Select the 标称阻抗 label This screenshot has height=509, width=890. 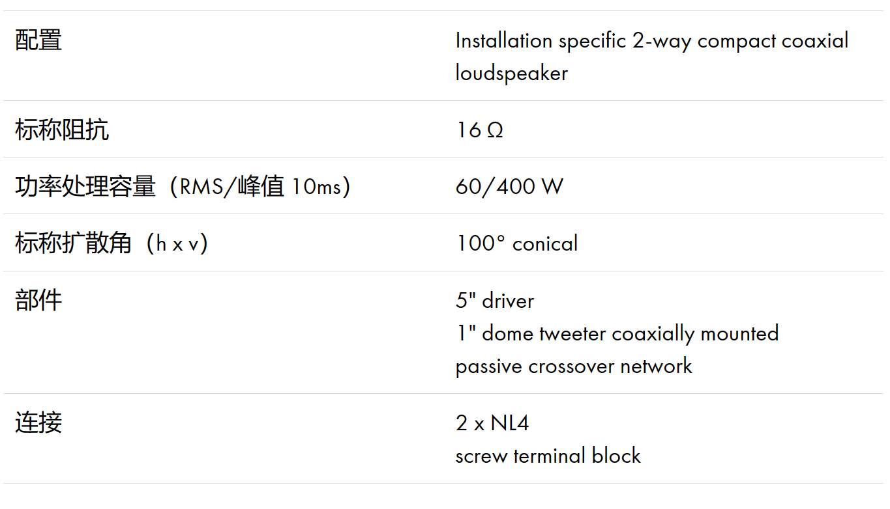(62, 130)
